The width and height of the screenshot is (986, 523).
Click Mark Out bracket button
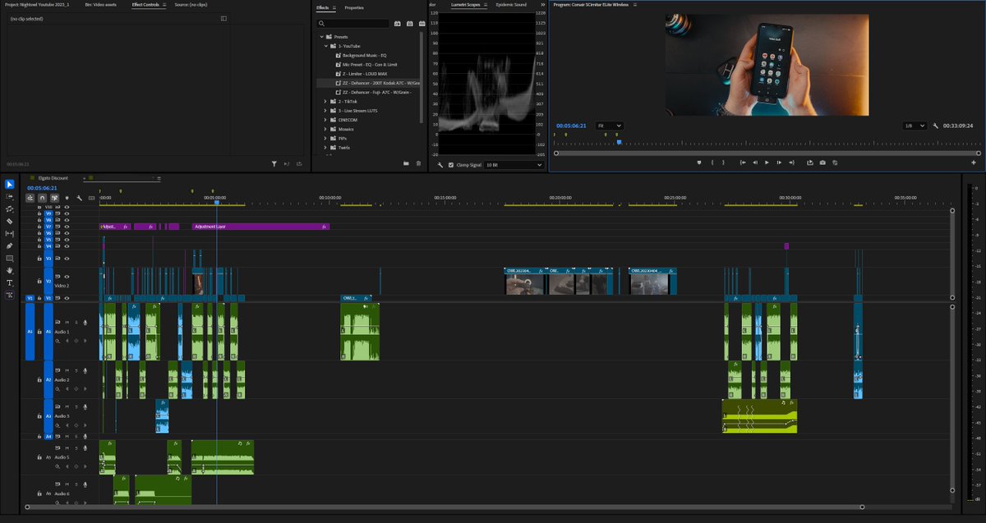click(x=723, y=163)
